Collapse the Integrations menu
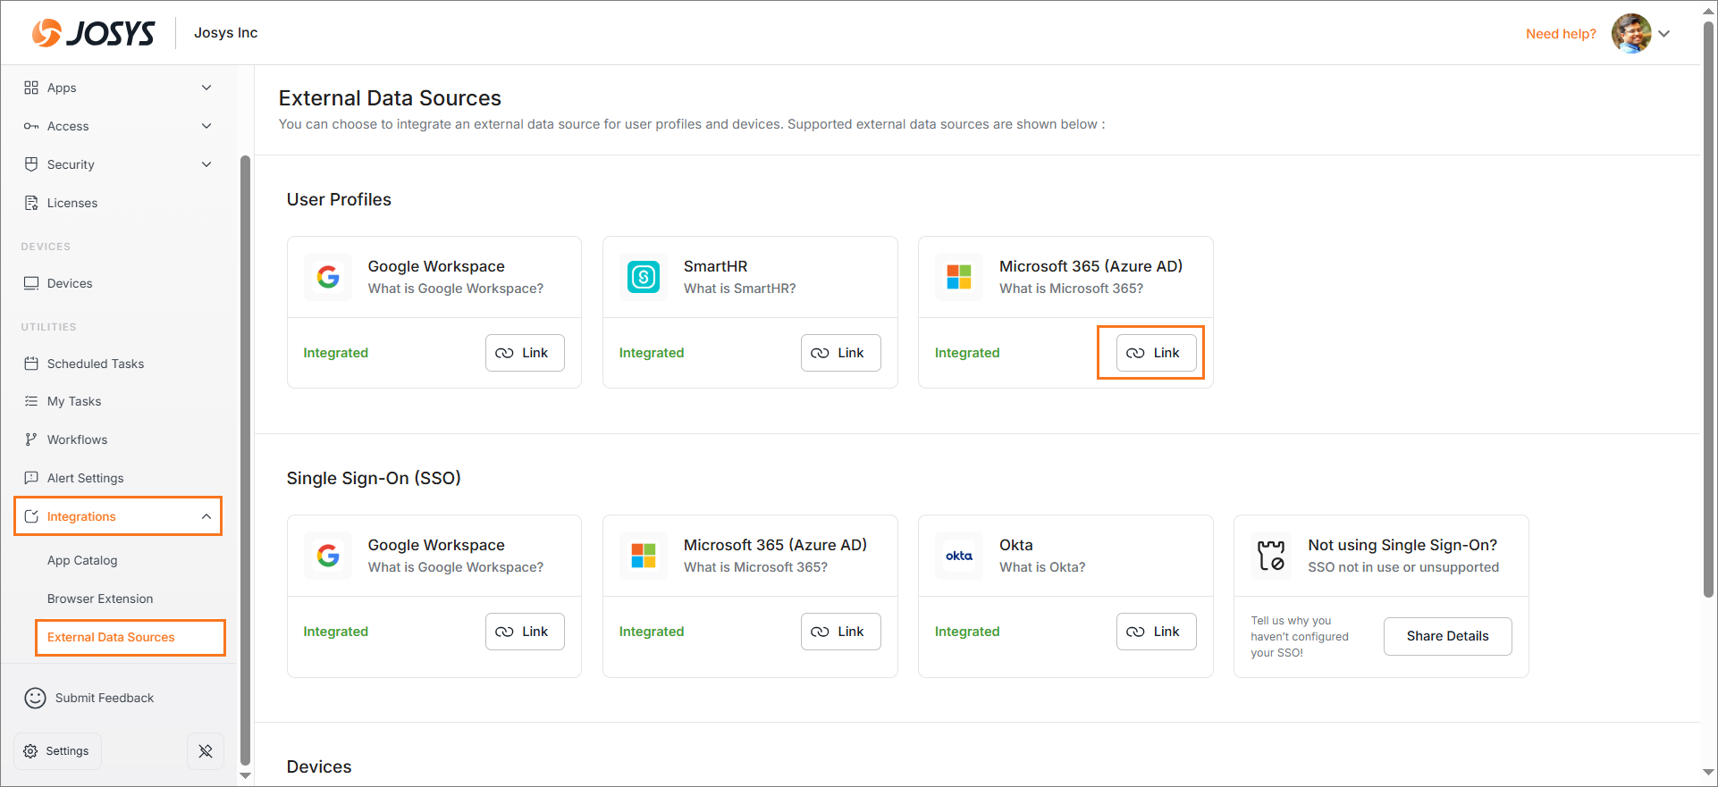Viewport: 1718px width, 787px height. (206, 516)
